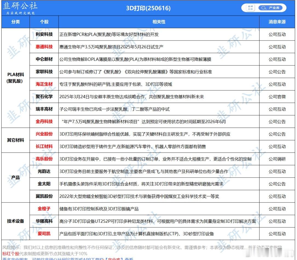
Task: Click the red stock name 海正生材
Action: [44, 84]
